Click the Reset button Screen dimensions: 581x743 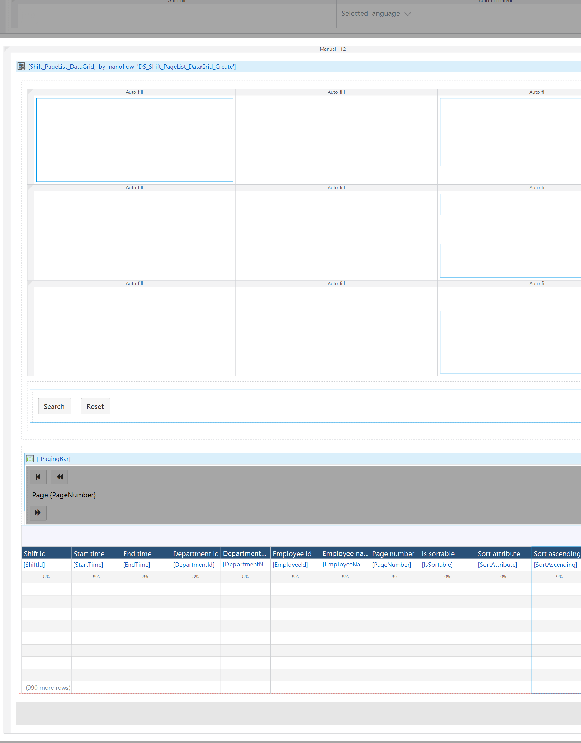click(95, 406)
